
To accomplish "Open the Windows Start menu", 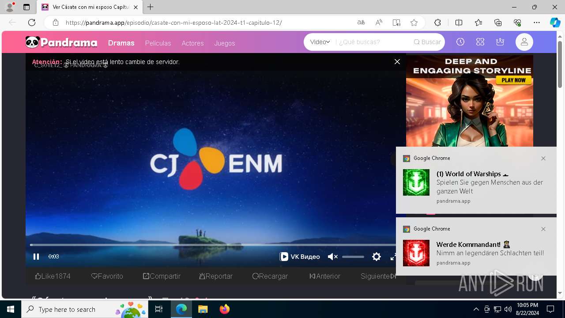I will coord(11,309).
